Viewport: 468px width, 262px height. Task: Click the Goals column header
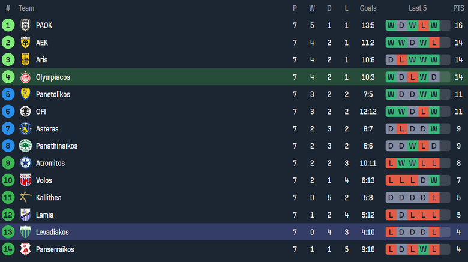[x=368, y=8]
